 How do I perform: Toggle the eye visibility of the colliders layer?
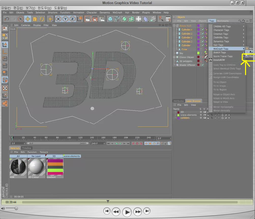205,118
